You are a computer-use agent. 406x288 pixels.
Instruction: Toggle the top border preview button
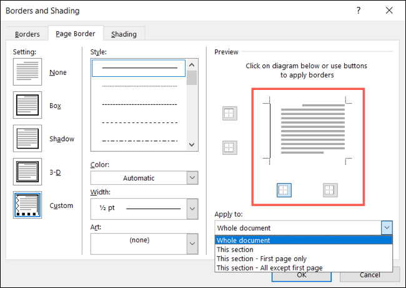pyautogui.click(x=229, y=113)
